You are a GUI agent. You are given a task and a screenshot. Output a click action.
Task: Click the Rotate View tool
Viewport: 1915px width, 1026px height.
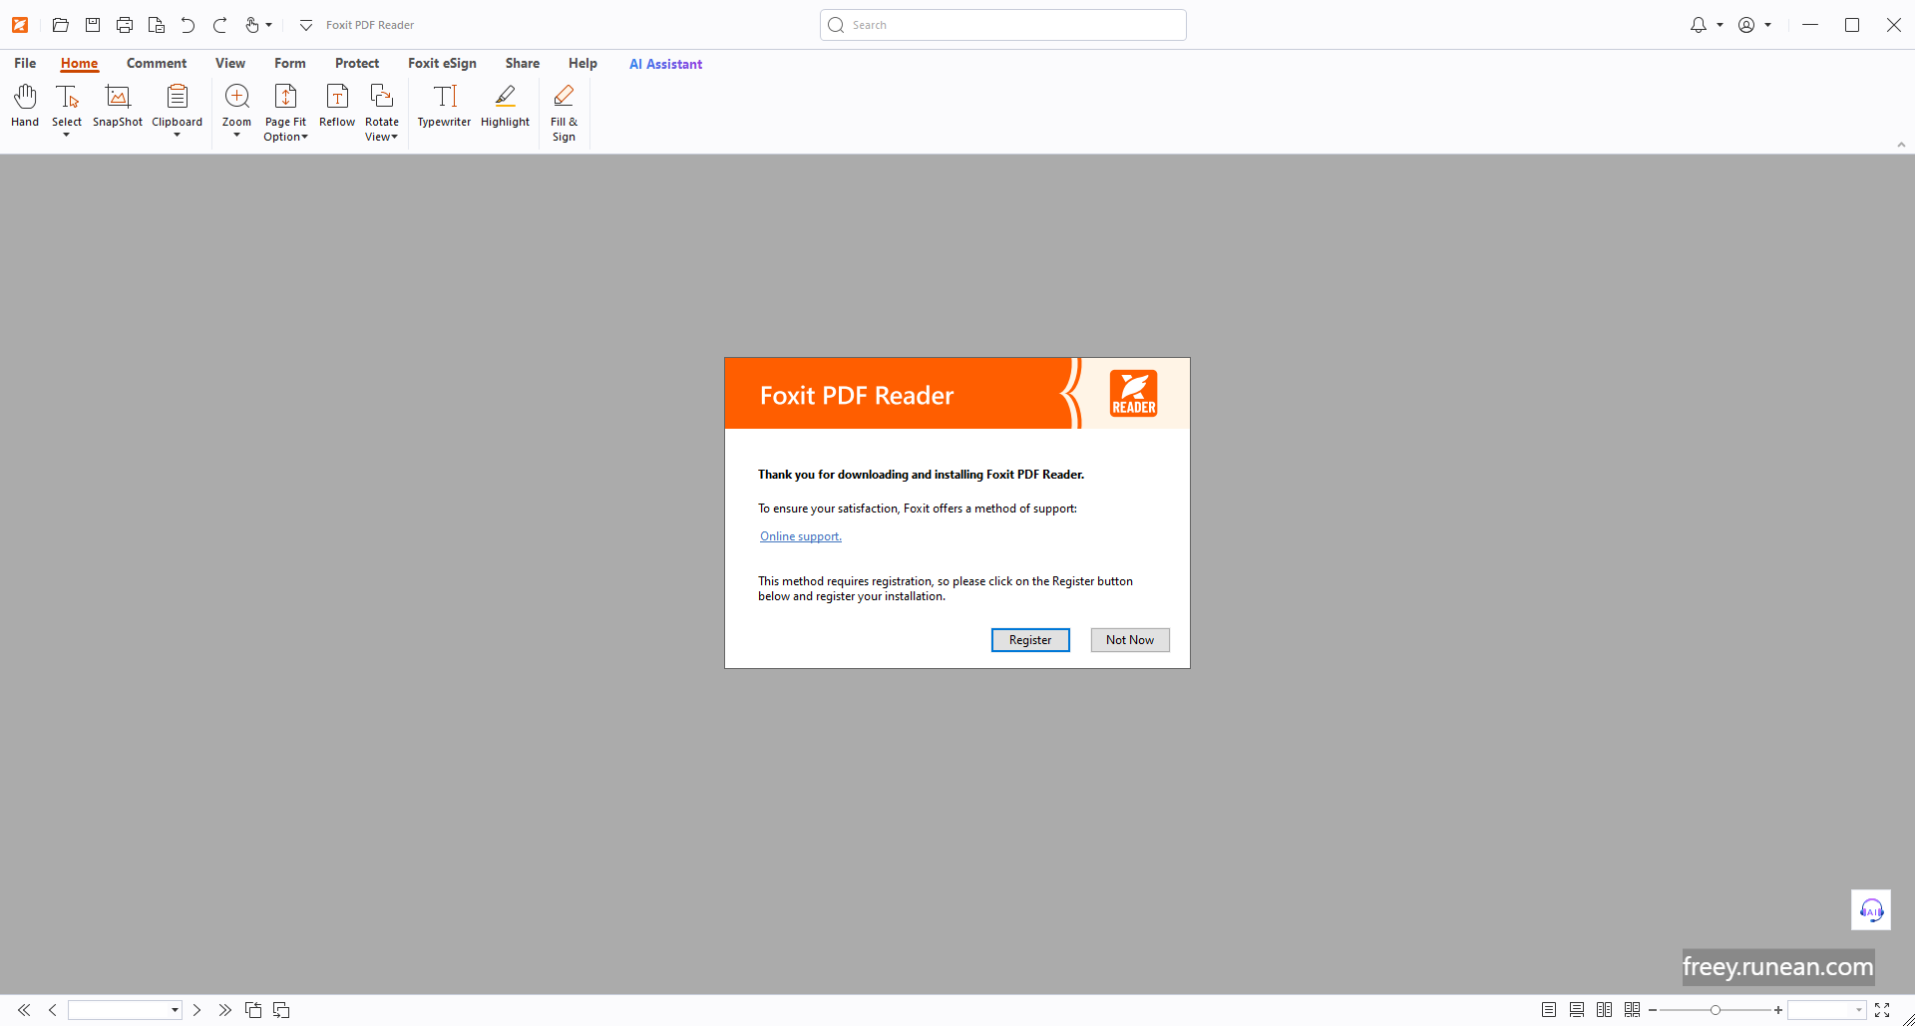(x=382, y=113)
